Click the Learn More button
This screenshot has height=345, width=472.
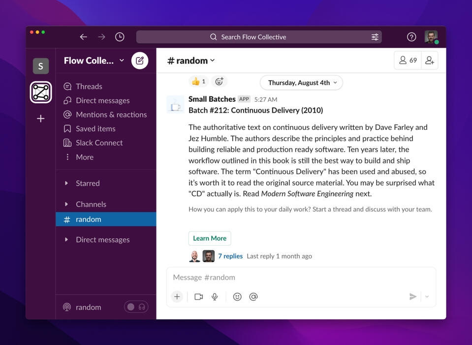coord(210,238)
